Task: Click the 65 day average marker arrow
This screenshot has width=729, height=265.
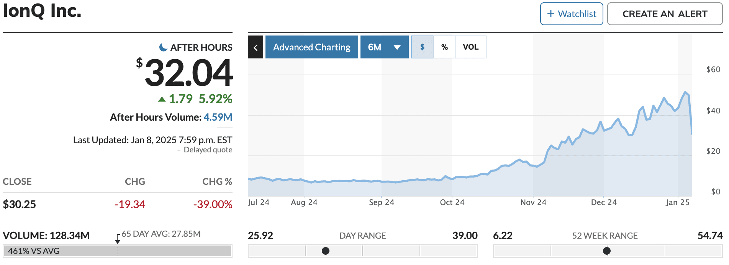Action: 118,239
